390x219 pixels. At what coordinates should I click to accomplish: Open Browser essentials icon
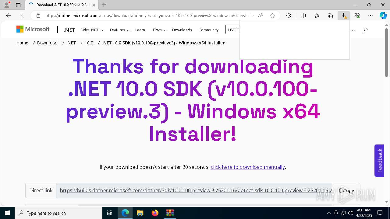pyautogui.click(x=357, y=16)
